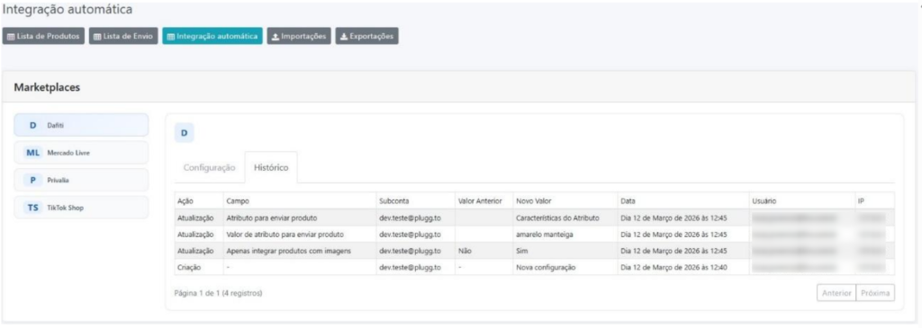The image size is (922, 328).
Task: Select the Integração automática button
Action: 212,36
